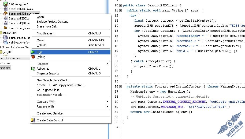Image resolution: width=245 pixels, height=139 pixels.
Task: Click the WebLogic Server comment line
Action: [x=170, y=97]
